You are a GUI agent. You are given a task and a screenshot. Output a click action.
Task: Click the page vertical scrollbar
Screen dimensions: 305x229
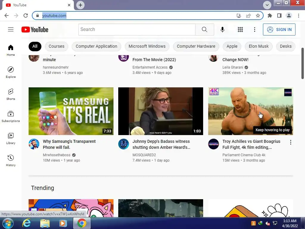pyautogui.click(x=303, y=63)
